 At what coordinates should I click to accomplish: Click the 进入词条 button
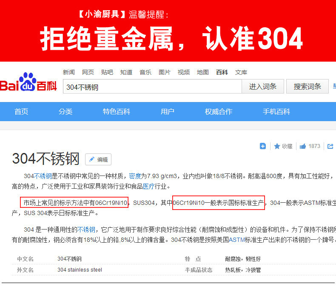tap(263, 86)
